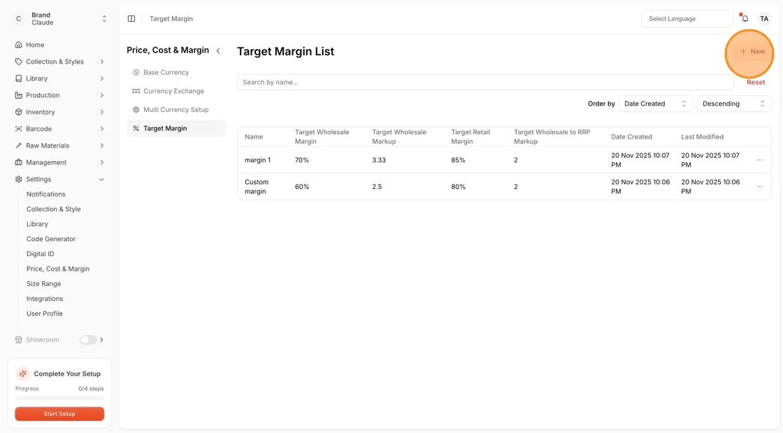Image resolution: width=783 pixels, height=433 pixels.
Task: Click the Raw Materials icon
Action: point(18,145)
